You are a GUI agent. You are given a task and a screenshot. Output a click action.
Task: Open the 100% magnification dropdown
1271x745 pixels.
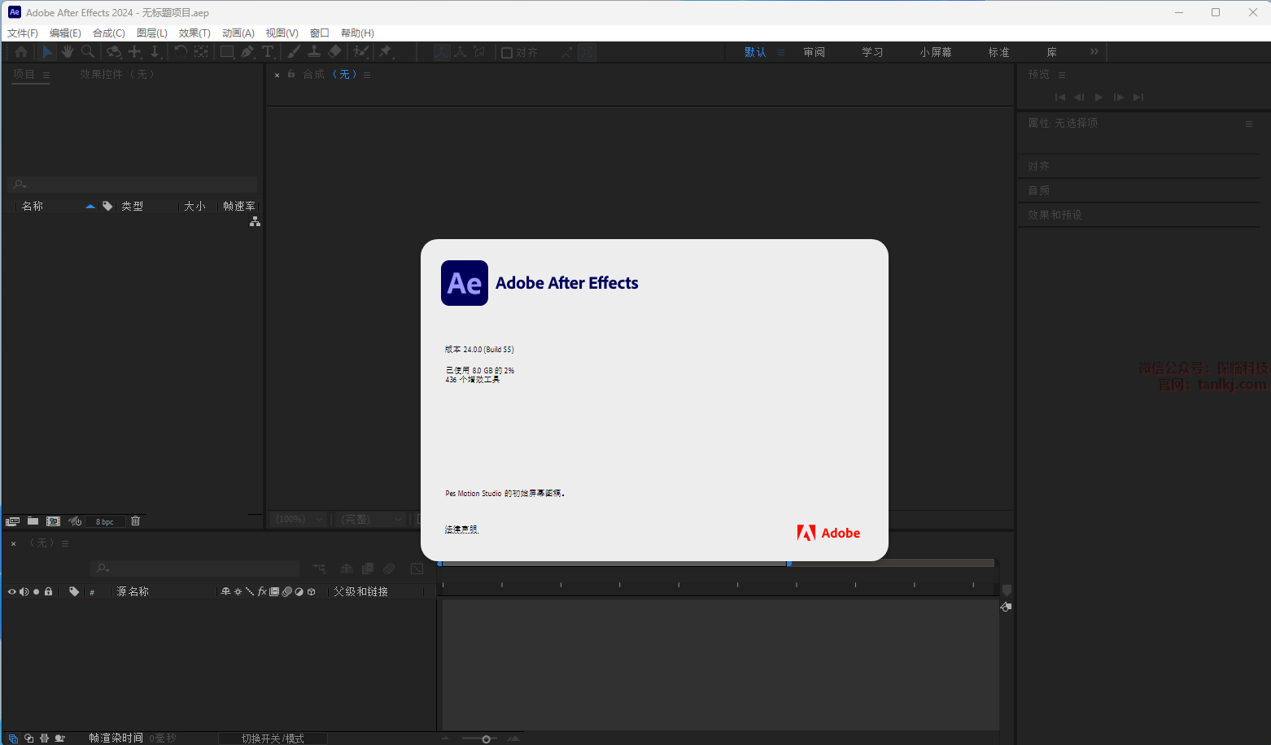[x=299, y=519]
